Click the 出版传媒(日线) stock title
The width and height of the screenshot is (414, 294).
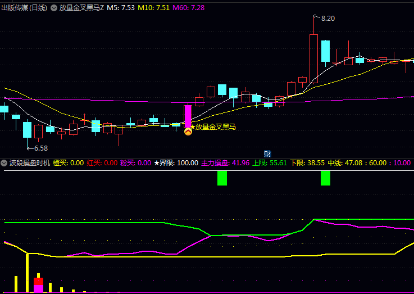(x=24, y=8)
